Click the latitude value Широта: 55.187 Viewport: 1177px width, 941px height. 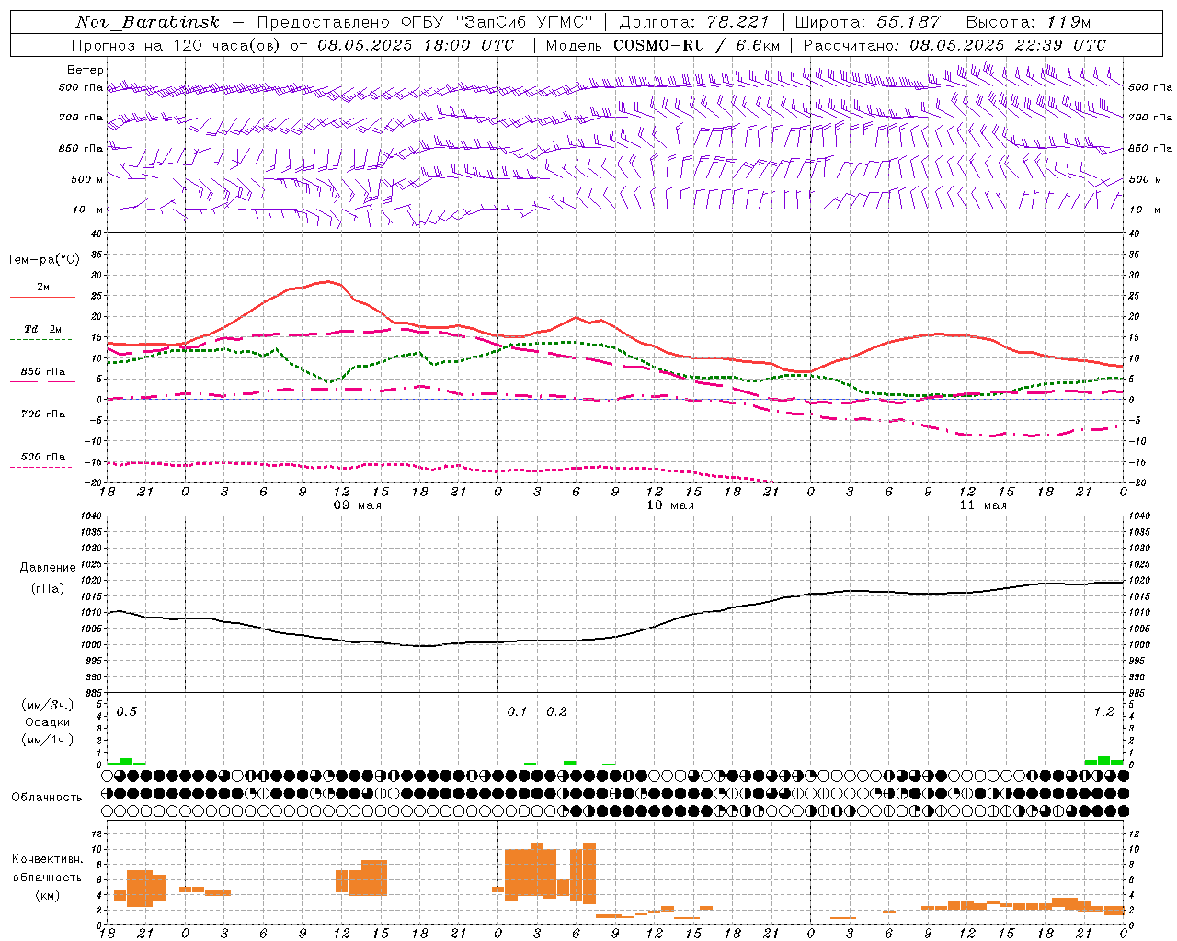pos(867,22)
